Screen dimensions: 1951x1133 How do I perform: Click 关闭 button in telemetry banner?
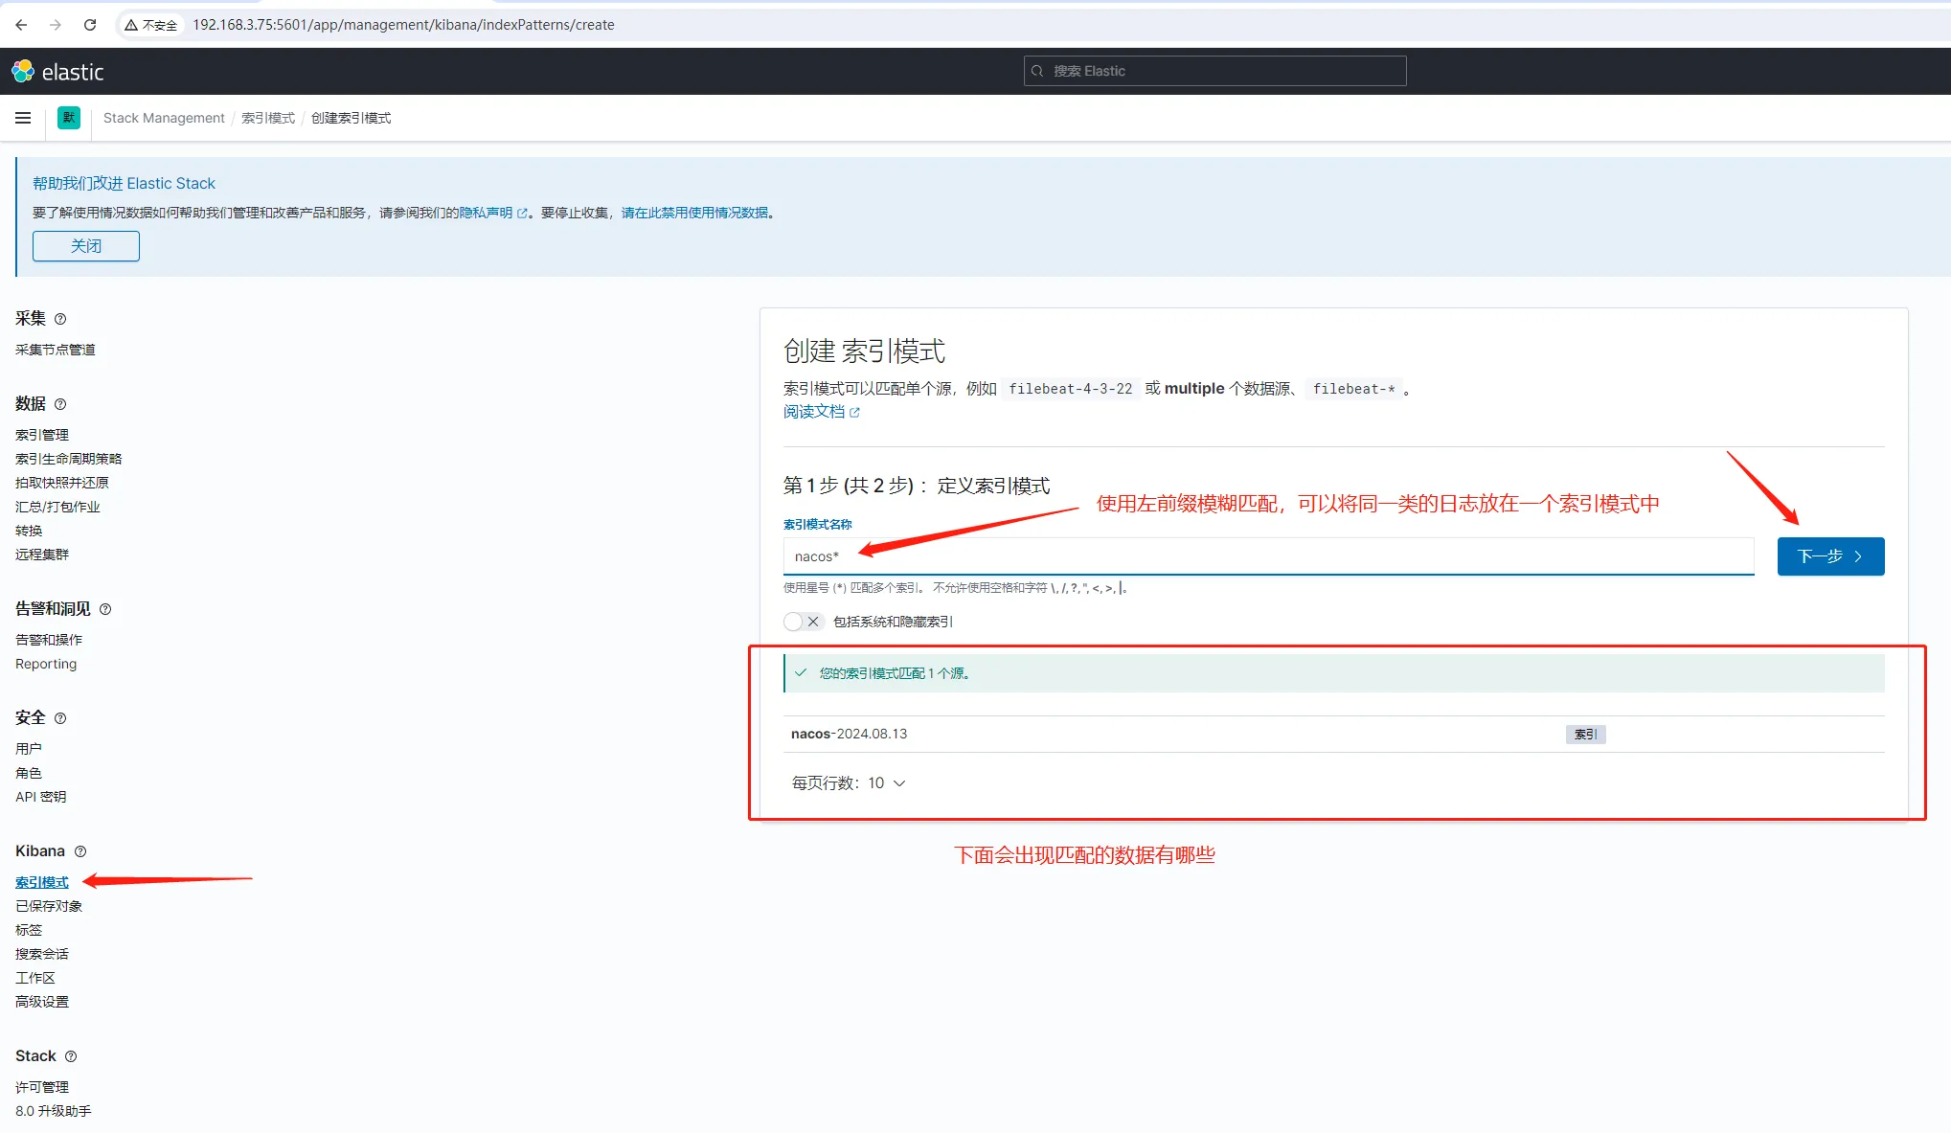(86, 246)
